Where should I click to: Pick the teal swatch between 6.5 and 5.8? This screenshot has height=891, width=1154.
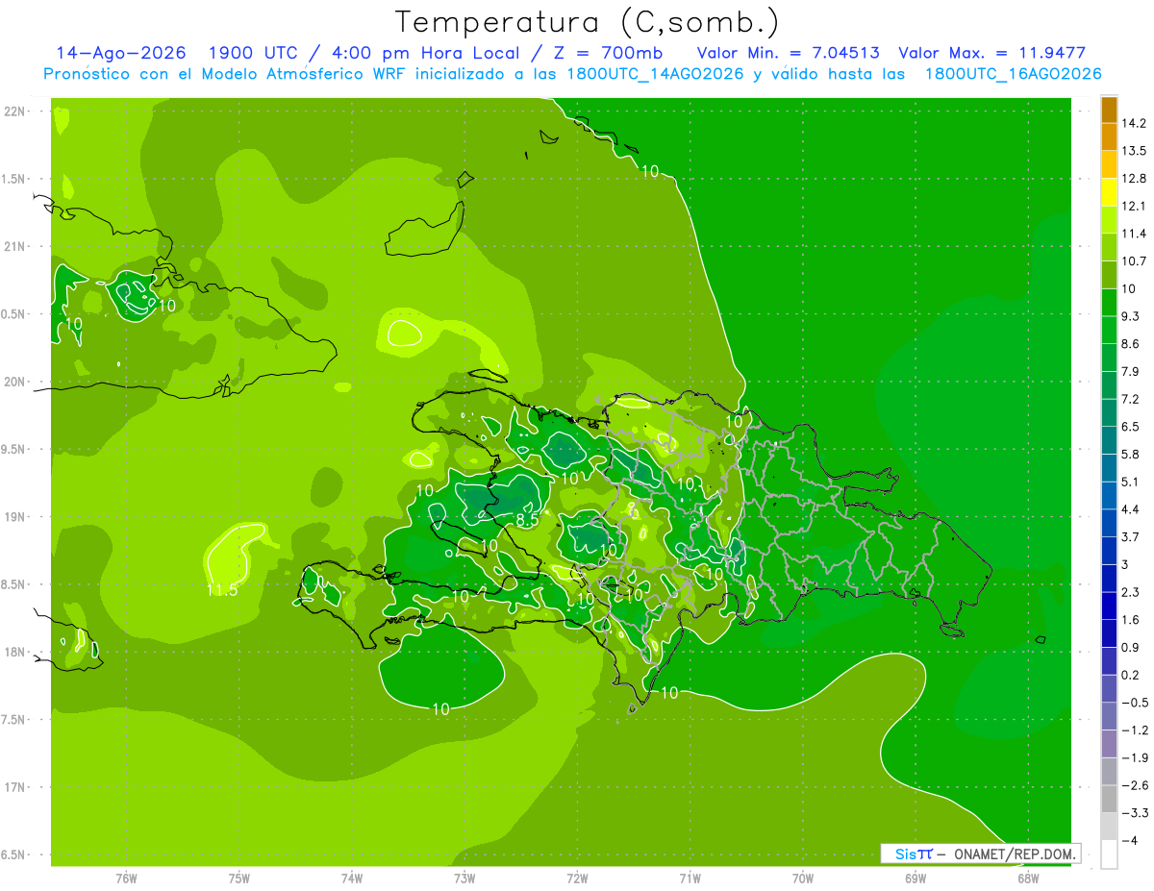1109,440
